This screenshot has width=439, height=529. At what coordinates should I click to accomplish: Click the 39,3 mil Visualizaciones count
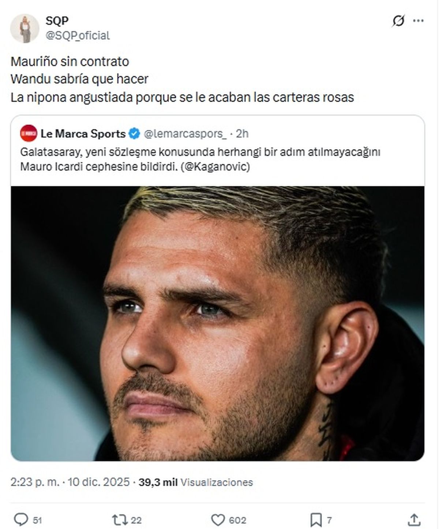click(196, 482)
